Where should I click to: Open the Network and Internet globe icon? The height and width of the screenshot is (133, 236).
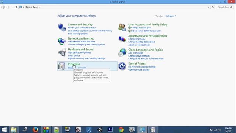pyautogui.click(x=62, y=41)
